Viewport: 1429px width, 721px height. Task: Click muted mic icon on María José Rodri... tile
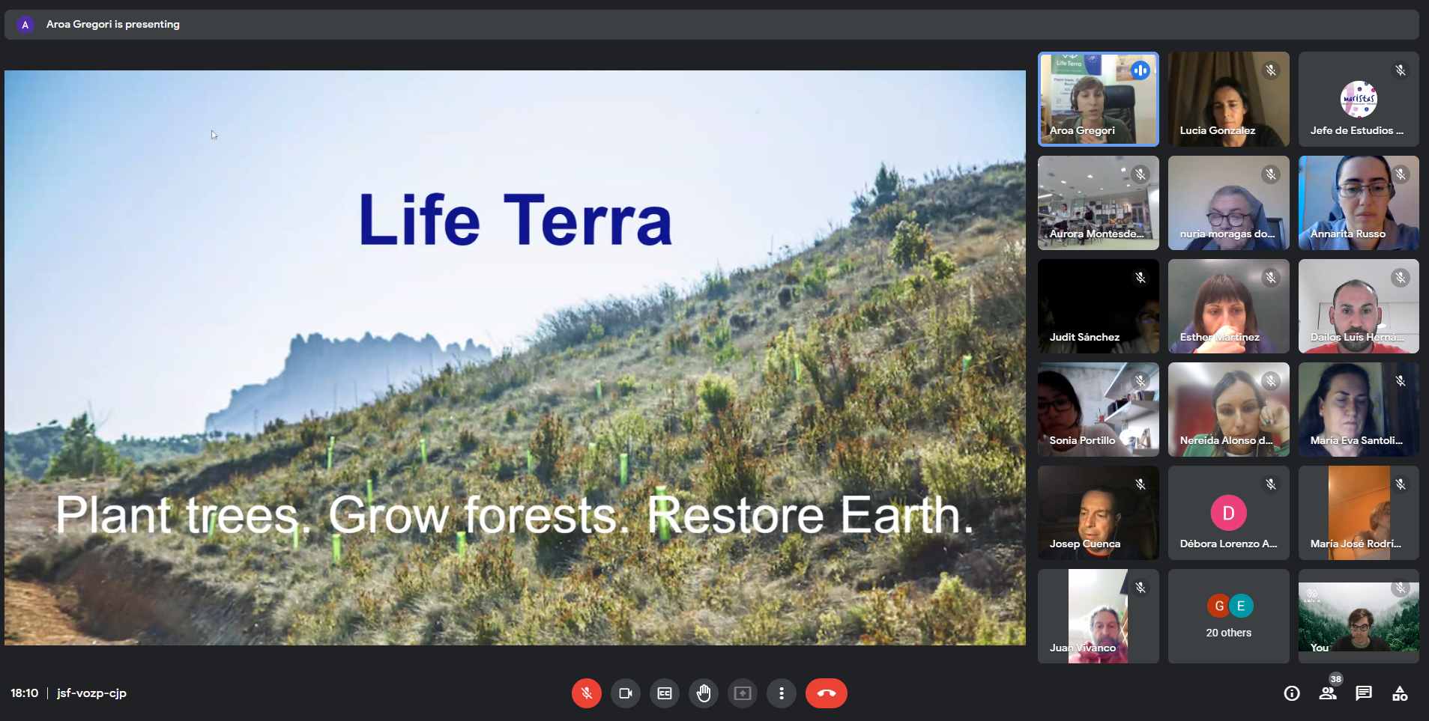point(1401,484)
